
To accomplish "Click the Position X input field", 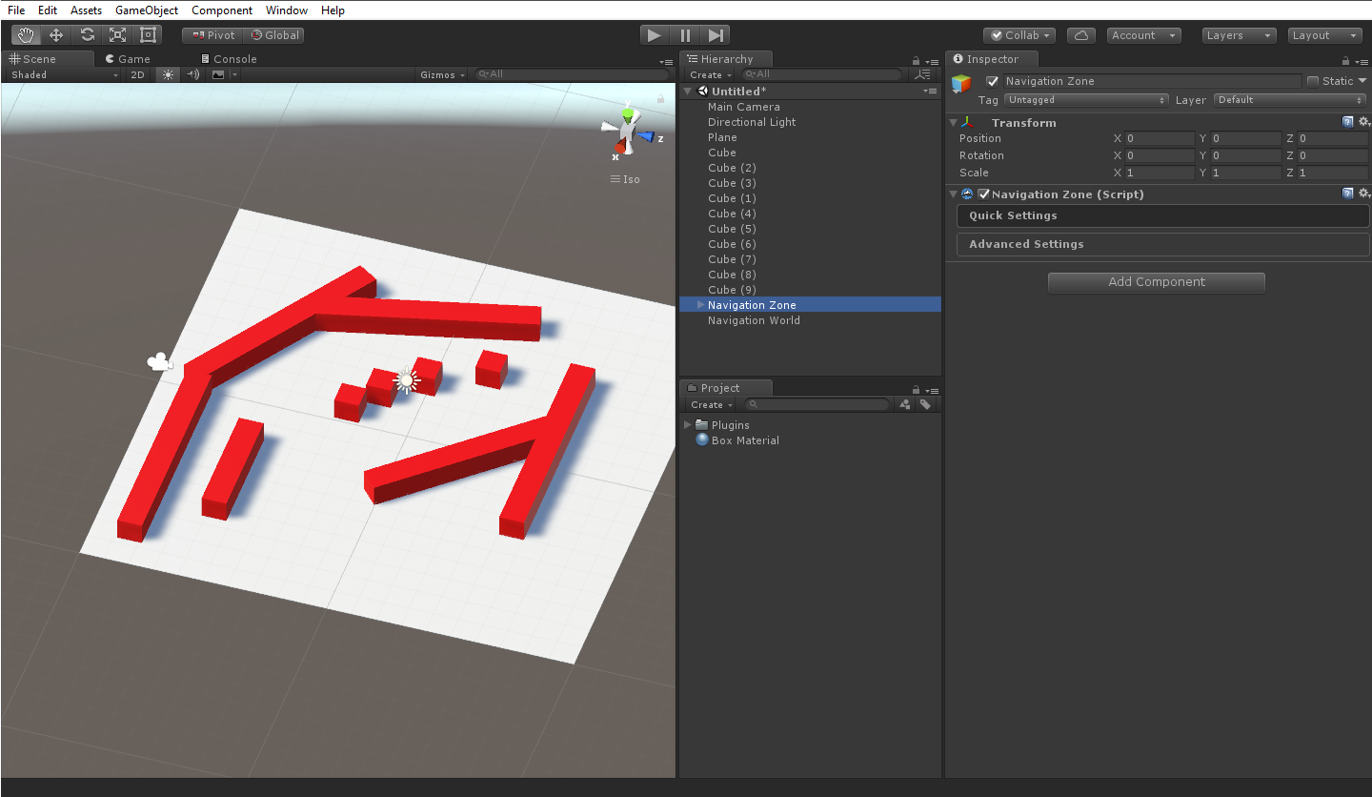I will 1160,138.
